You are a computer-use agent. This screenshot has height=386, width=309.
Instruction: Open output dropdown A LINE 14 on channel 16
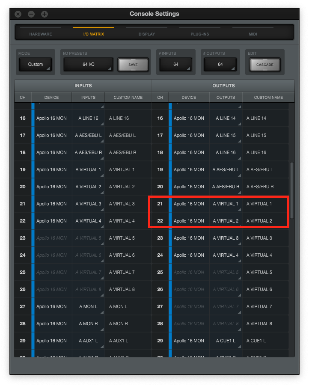226,118
